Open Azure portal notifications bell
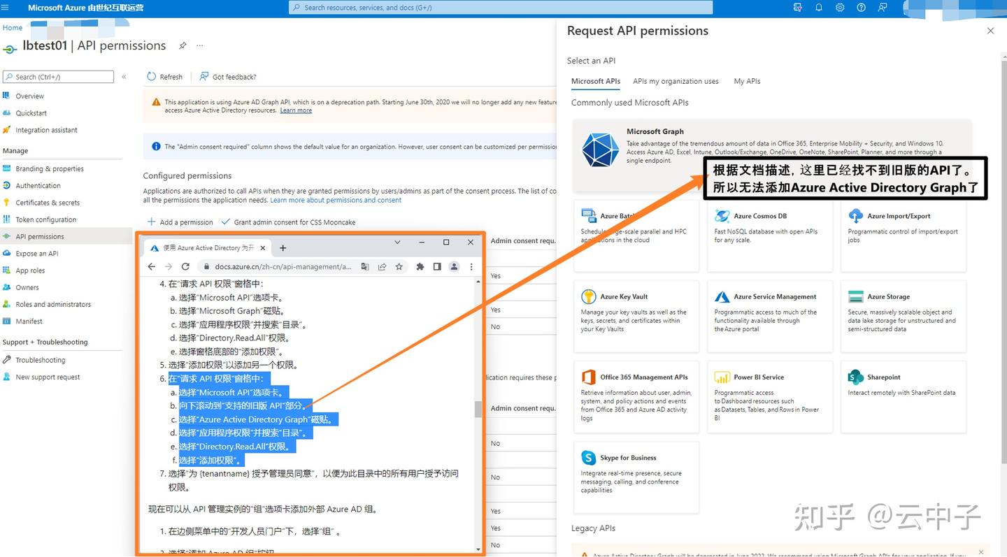The image size is (1007, 557). (x=819, y=8)
